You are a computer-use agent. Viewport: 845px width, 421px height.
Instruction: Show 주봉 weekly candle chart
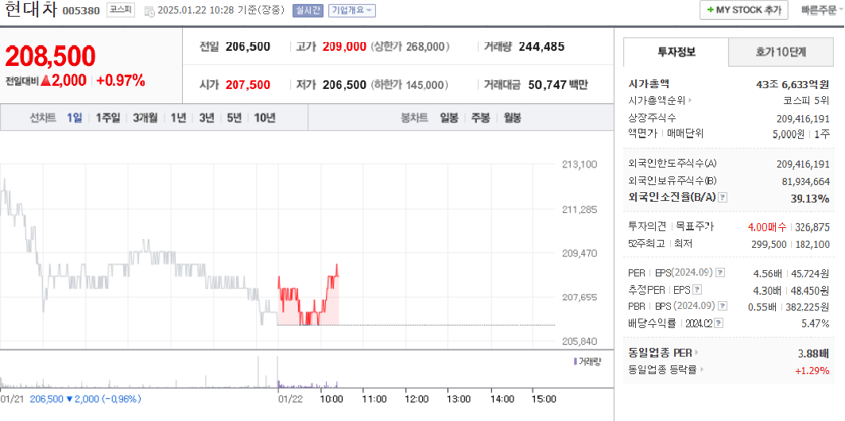click(481, 118)
